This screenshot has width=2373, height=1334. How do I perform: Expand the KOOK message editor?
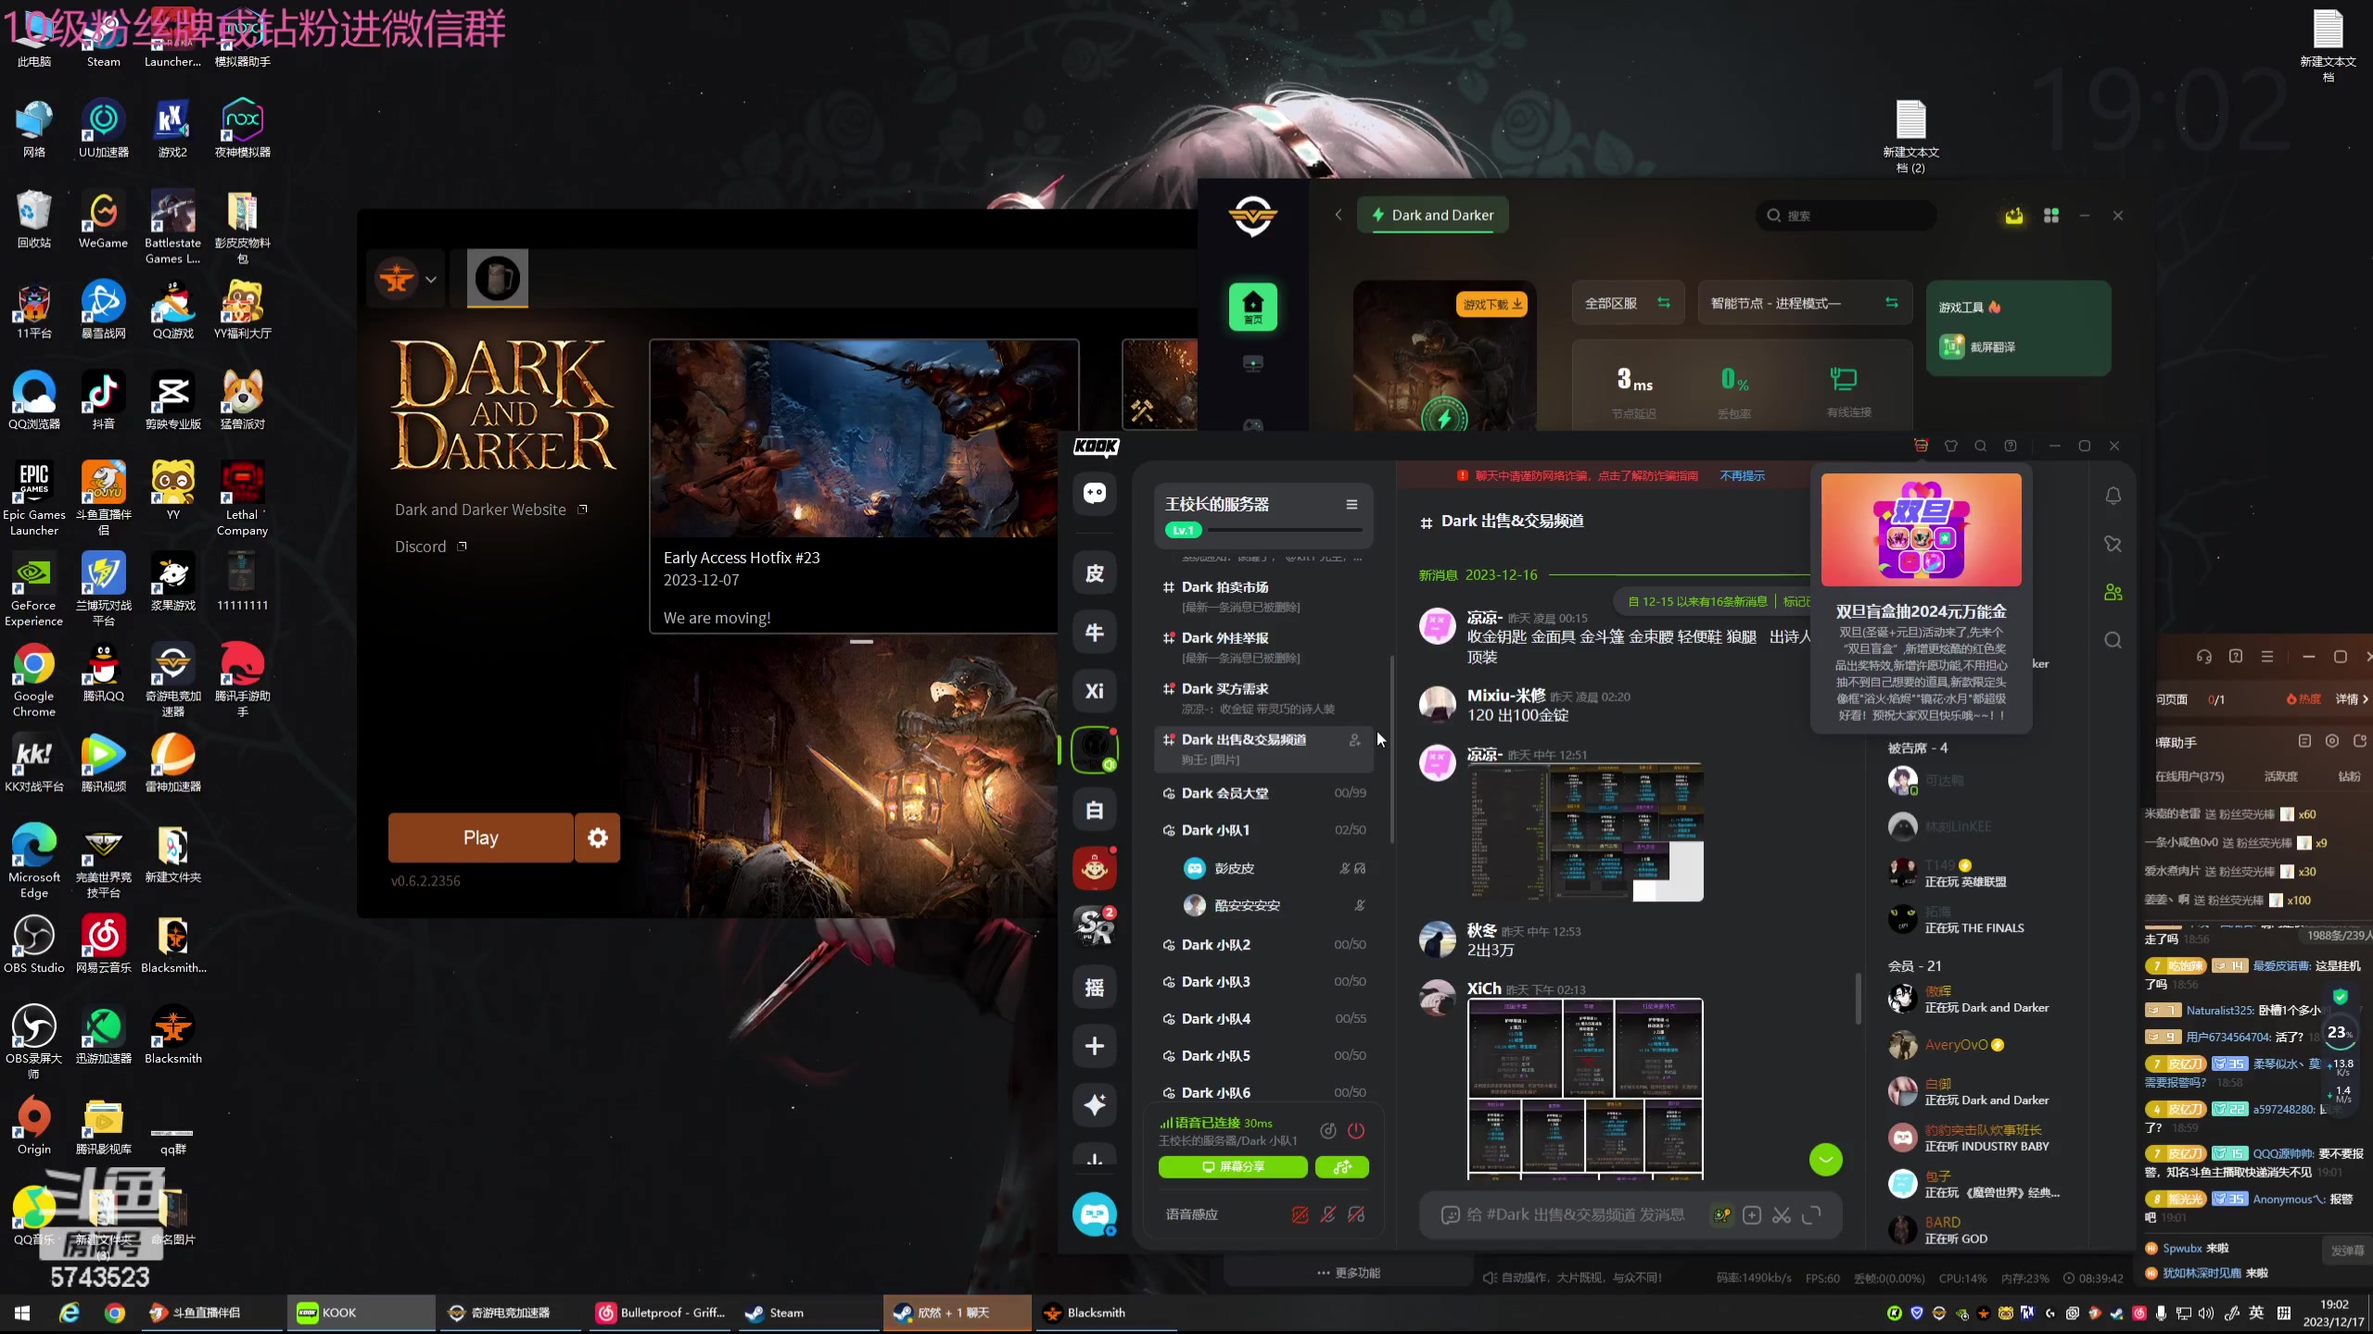[x=1811, y=1214]
